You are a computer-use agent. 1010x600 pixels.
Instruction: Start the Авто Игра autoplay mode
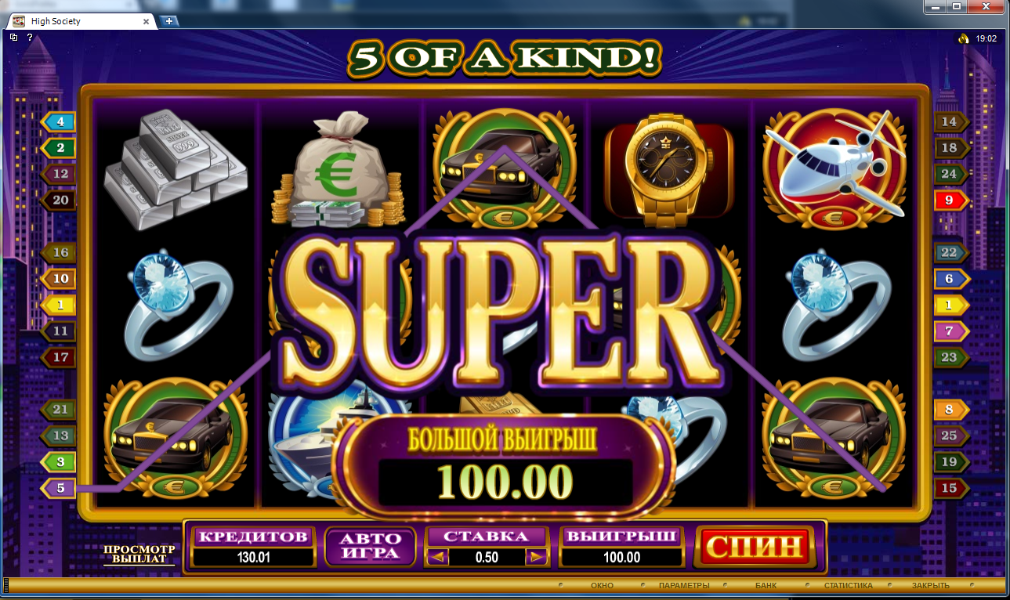370,546
